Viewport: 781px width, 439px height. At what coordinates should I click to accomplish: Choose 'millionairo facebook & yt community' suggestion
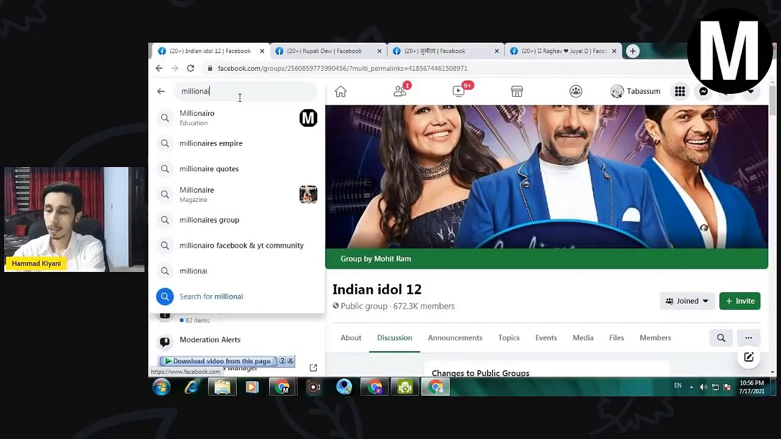237,246
